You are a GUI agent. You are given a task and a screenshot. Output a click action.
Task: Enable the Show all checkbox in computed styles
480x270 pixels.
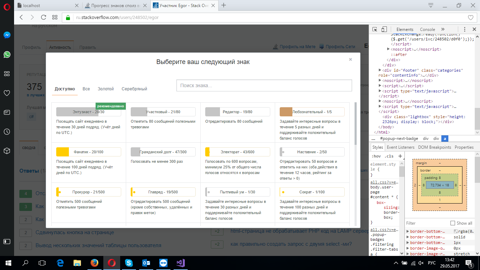pos(453,223)
